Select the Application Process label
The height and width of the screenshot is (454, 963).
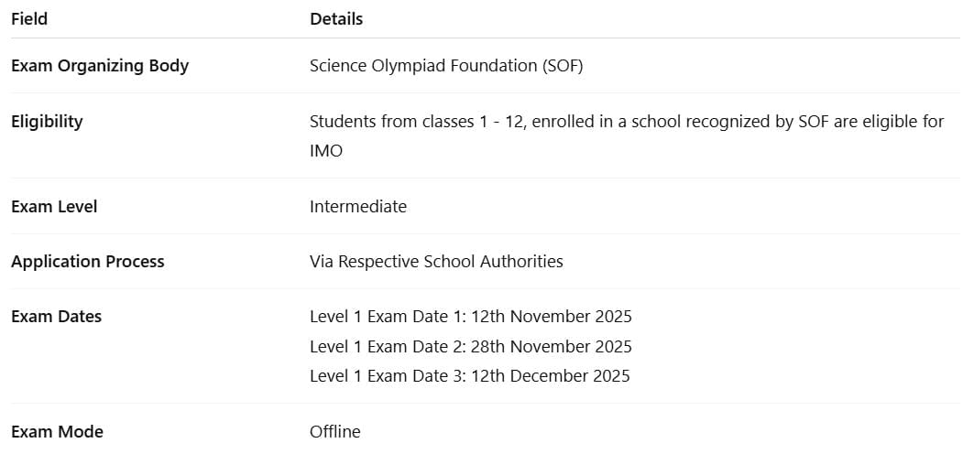coord(88,262)
